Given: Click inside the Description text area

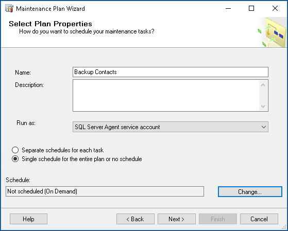Looking at the screenshot, I should 166,95.
